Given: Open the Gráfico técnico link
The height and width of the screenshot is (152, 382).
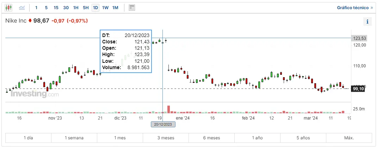Looking at the screenshot, I should pos(355,7).
